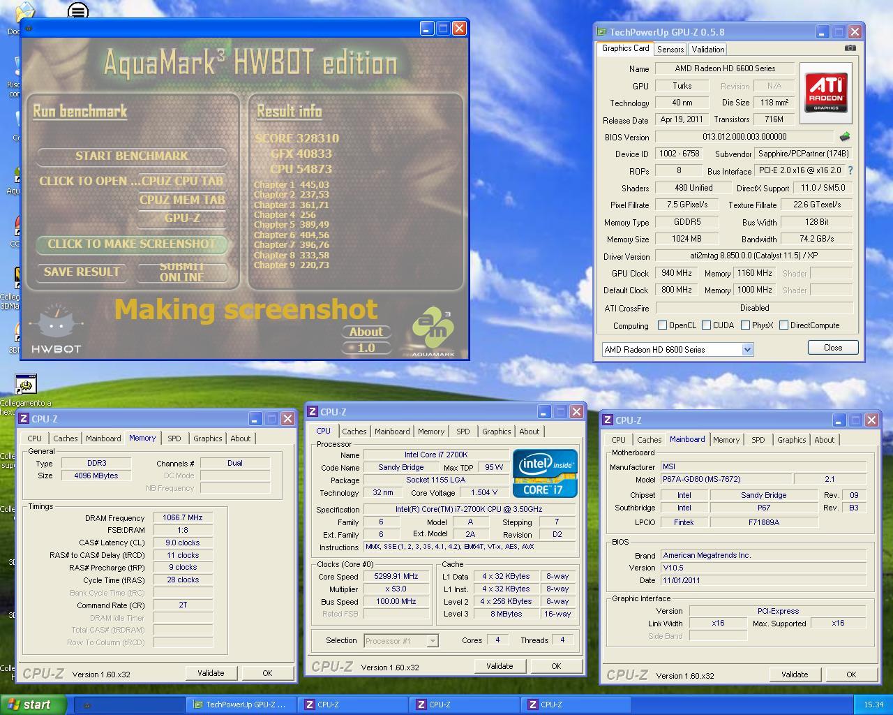Toggle the CUDA checkbox in GPU-Z

click(706, 325)
